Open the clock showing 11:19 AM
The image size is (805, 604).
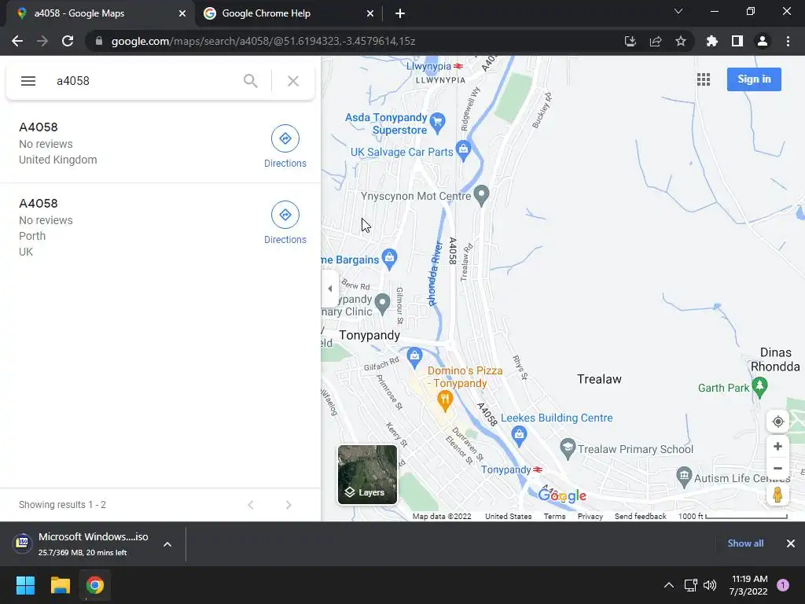click(749, 585)
